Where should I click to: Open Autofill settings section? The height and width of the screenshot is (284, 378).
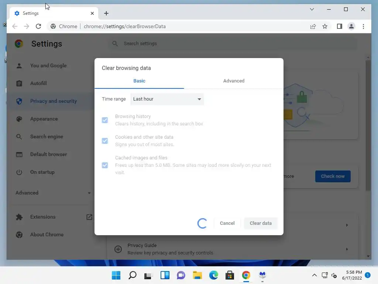coord(38,83)
